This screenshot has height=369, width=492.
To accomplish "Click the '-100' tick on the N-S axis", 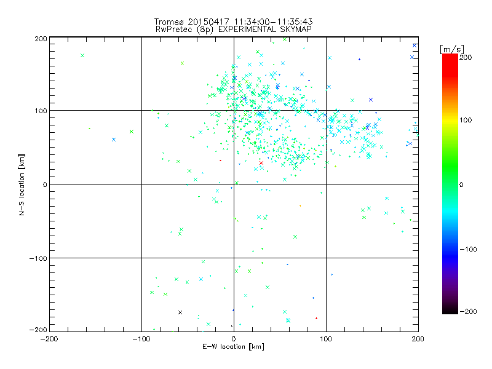I will [38, 258].
